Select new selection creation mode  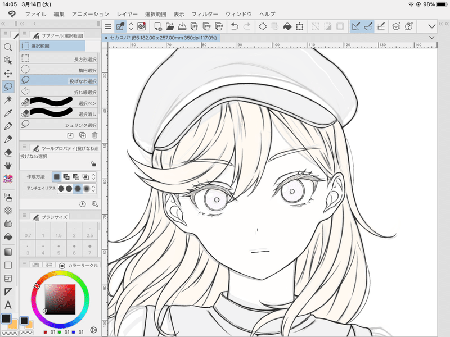[x=57, y=177]
